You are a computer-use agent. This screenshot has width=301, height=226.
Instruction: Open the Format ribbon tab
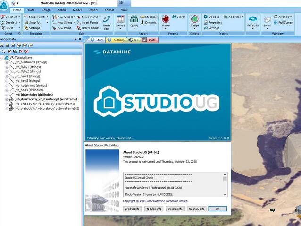[109, 10]
